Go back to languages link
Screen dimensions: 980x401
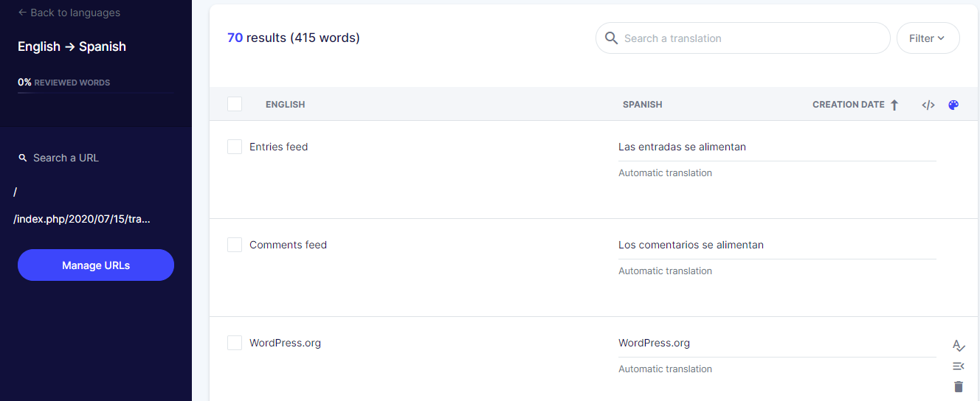pos(69,13)
